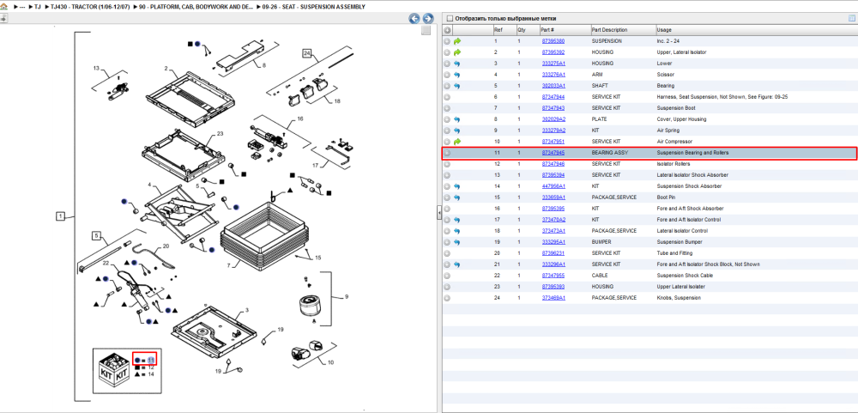Open part number link 87396231
This screenshot has height=413, width=858.
point(553,253)
